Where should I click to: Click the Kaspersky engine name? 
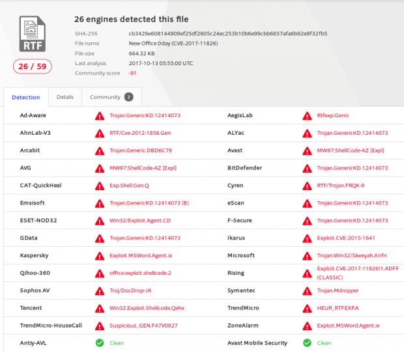click(x=34, y=255)
